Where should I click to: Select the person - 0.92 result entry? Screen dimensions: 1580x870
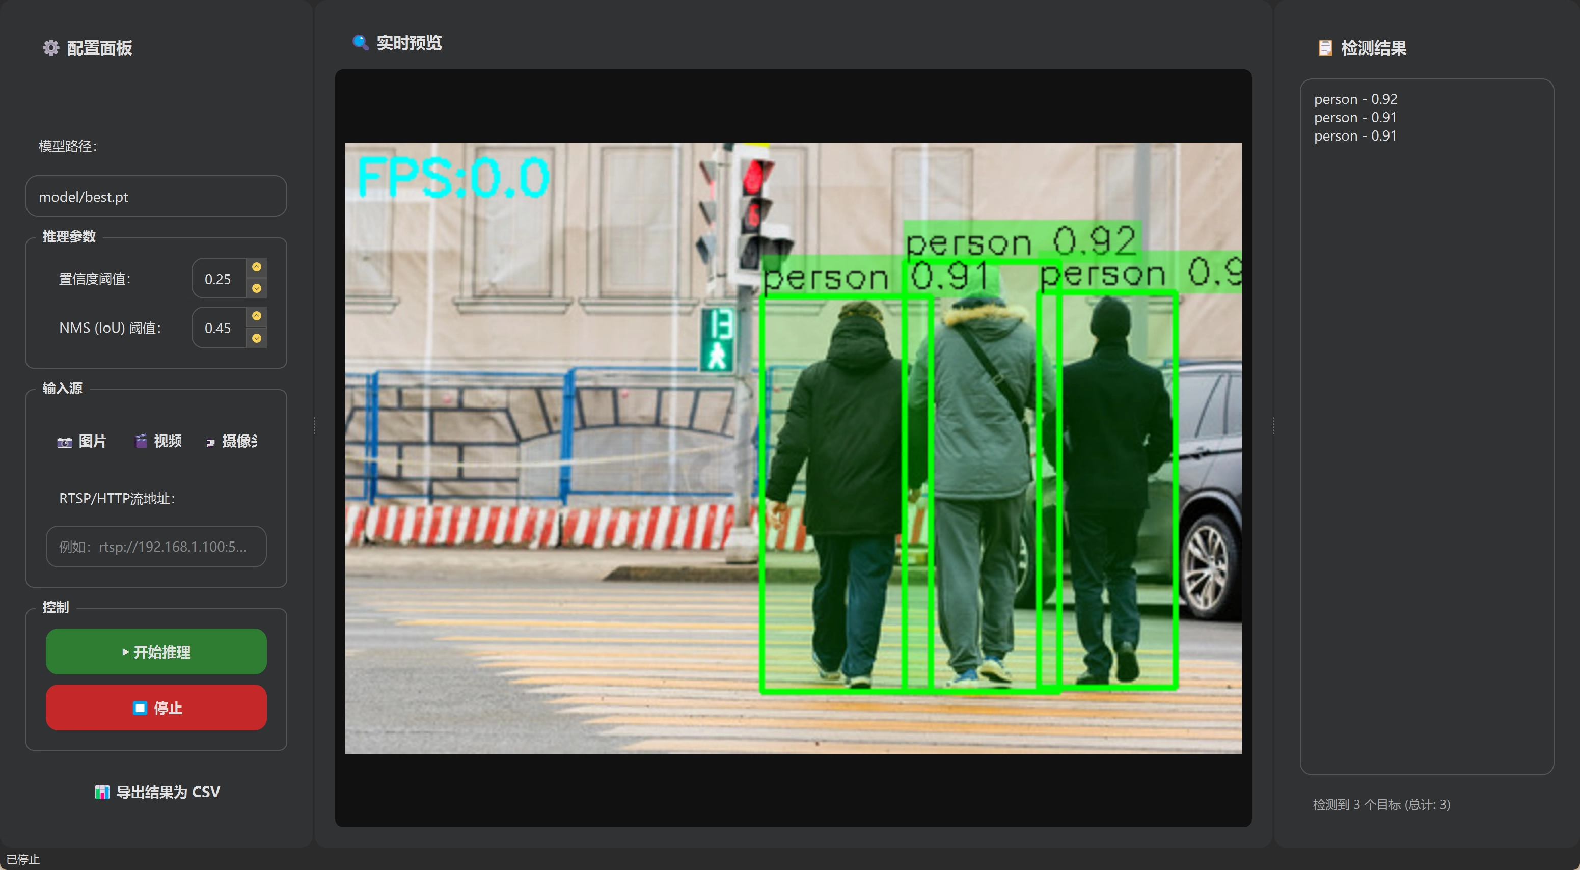point(1355,99)
